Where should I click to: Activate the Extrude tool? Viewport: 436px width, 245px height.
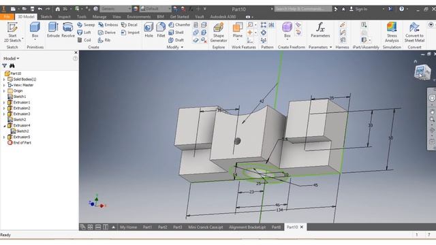click(53, 30)
